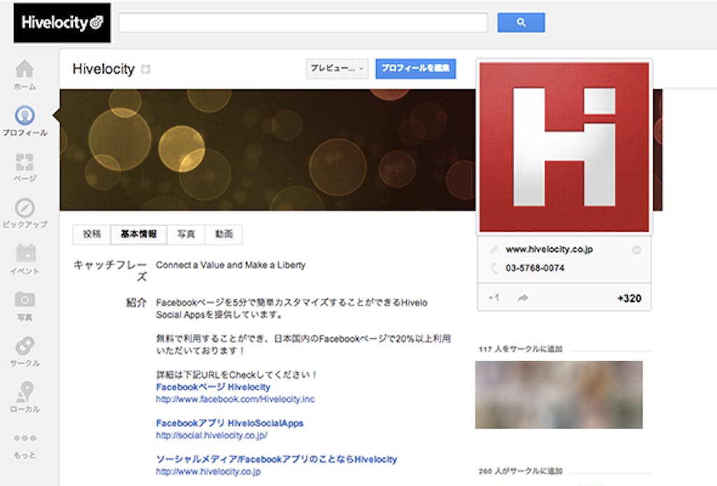Viewport: 717px width, 486px height.
Task: Click the red Hi profile picture
Action: click(x=564, y=146)
